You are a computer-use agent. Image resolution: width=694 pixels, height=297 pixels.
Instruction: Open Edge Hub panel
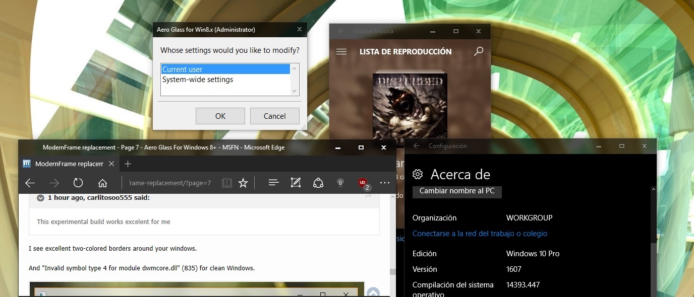(274, 183)
